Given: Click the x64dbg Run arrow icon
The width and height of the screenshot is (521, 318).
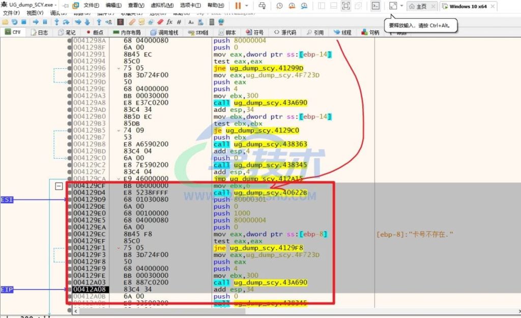Looking at the screenshot, I should pyautogui.click(x=36, y=22).
